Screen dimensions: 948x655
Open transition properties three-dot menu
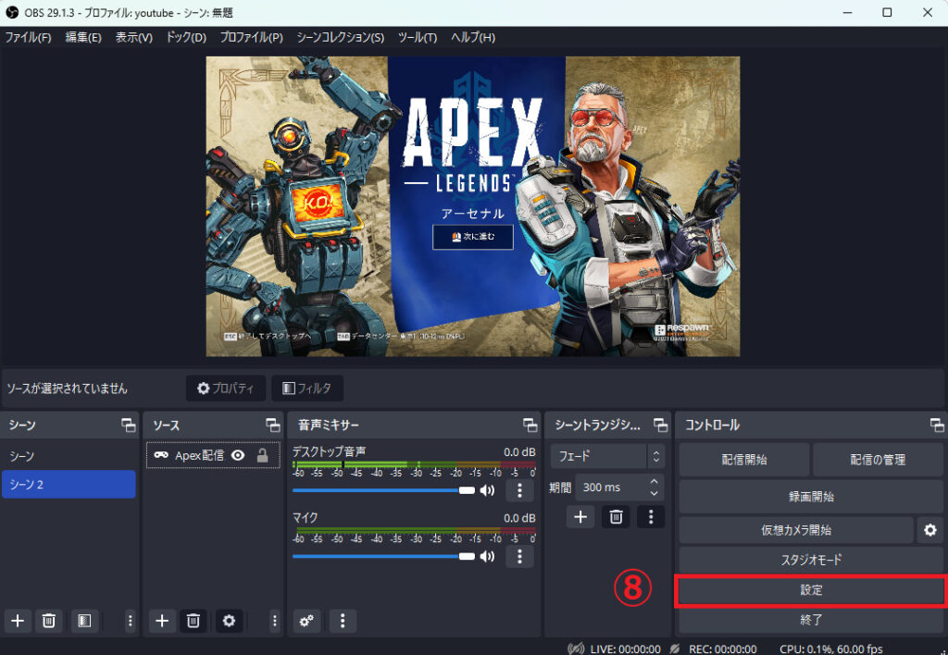point(651,516)
